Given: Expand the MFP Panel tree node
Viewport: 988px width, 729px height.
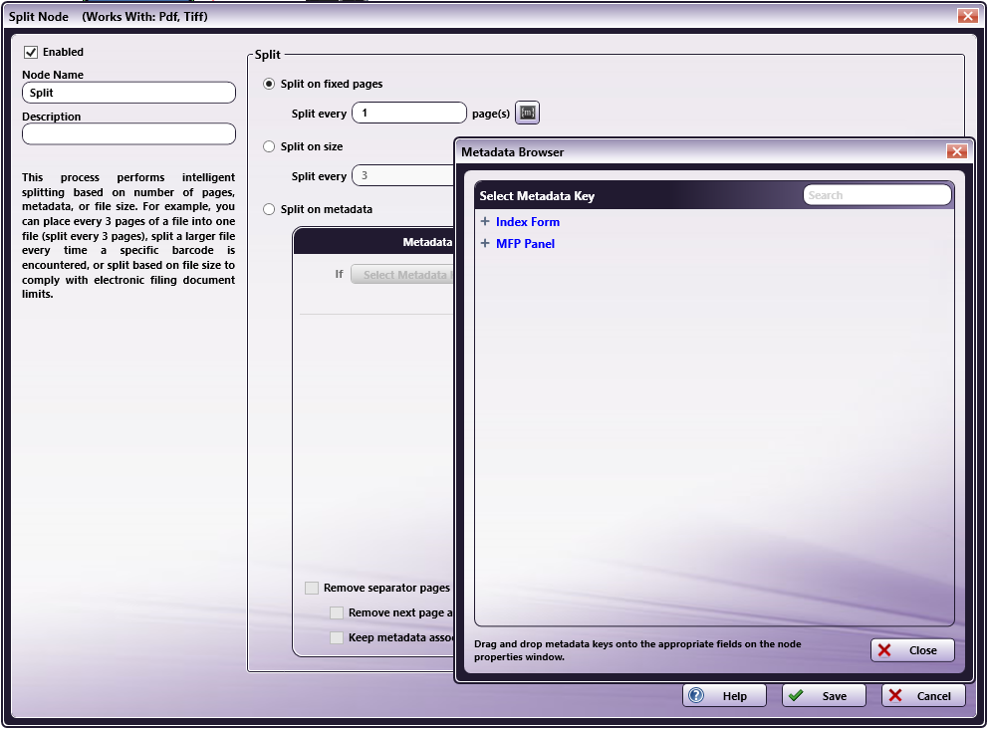Looking at the screenshot, I should click(x=485, y=244).
